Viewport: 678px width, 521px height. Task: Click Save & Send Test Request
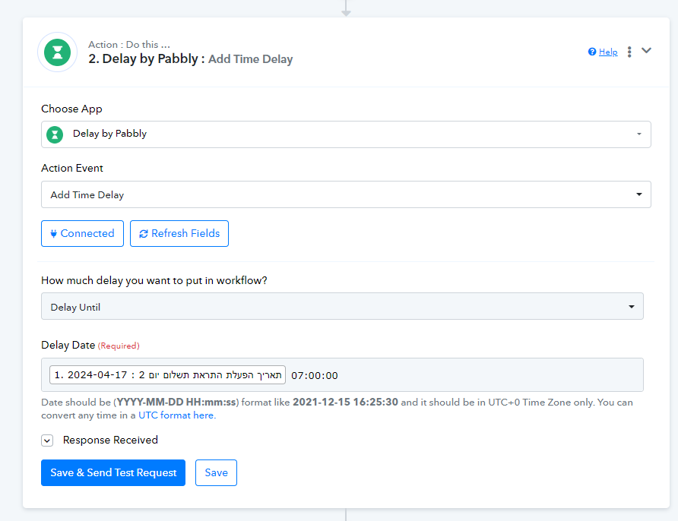(x=113, y=472)
